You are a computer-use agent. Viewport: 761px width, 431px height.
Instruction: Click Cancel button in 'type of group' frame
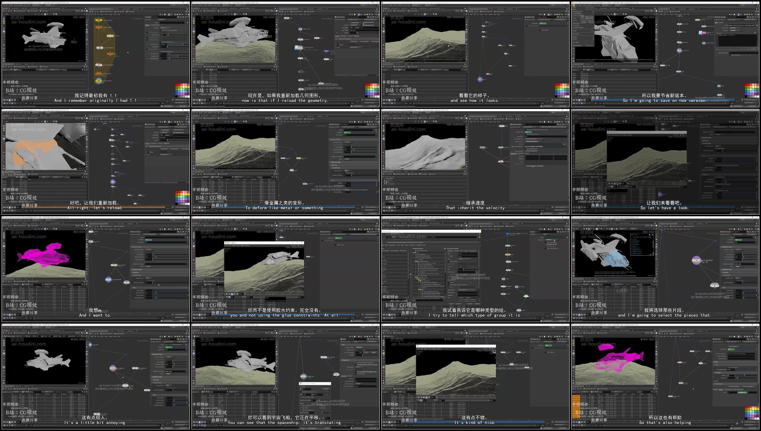(x=477, y=304)
